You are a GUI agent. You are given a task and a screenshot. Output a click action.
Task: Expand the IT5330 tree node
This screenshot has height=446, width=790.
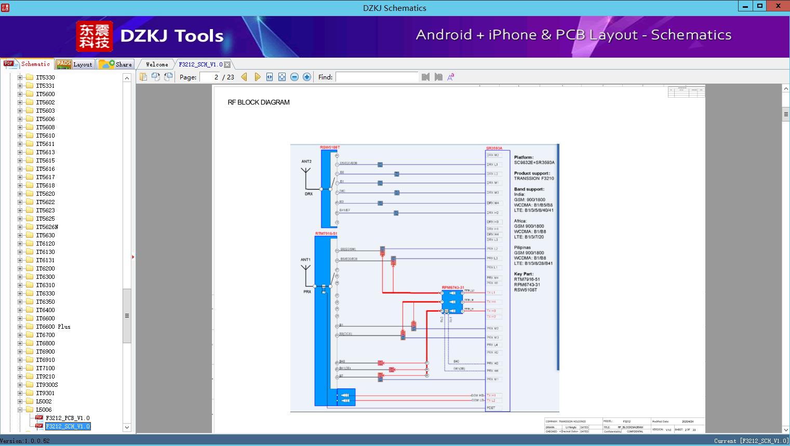20,77
